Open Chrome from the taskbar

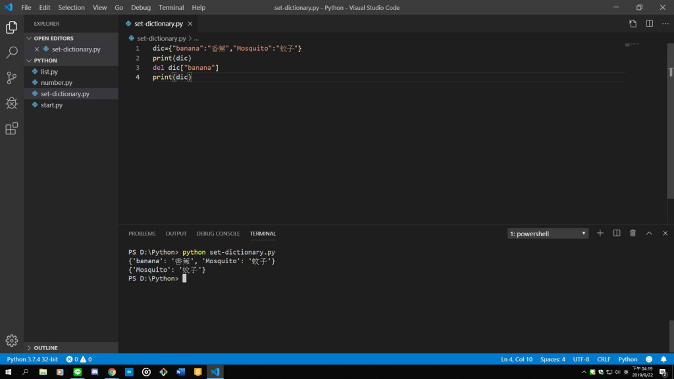pyautogui.click(x=112, y=372)
